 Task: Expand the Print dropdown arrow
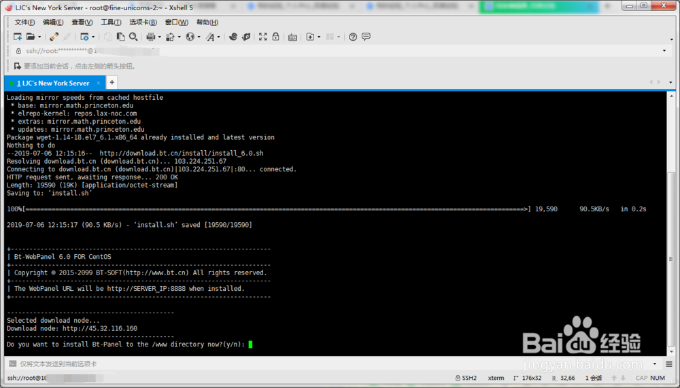click(x=159, y=37)
